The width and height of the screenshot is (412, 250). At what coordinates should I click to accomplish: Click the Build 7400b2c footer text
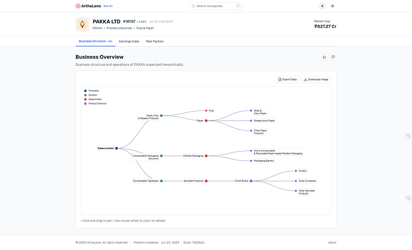(194, 242)
